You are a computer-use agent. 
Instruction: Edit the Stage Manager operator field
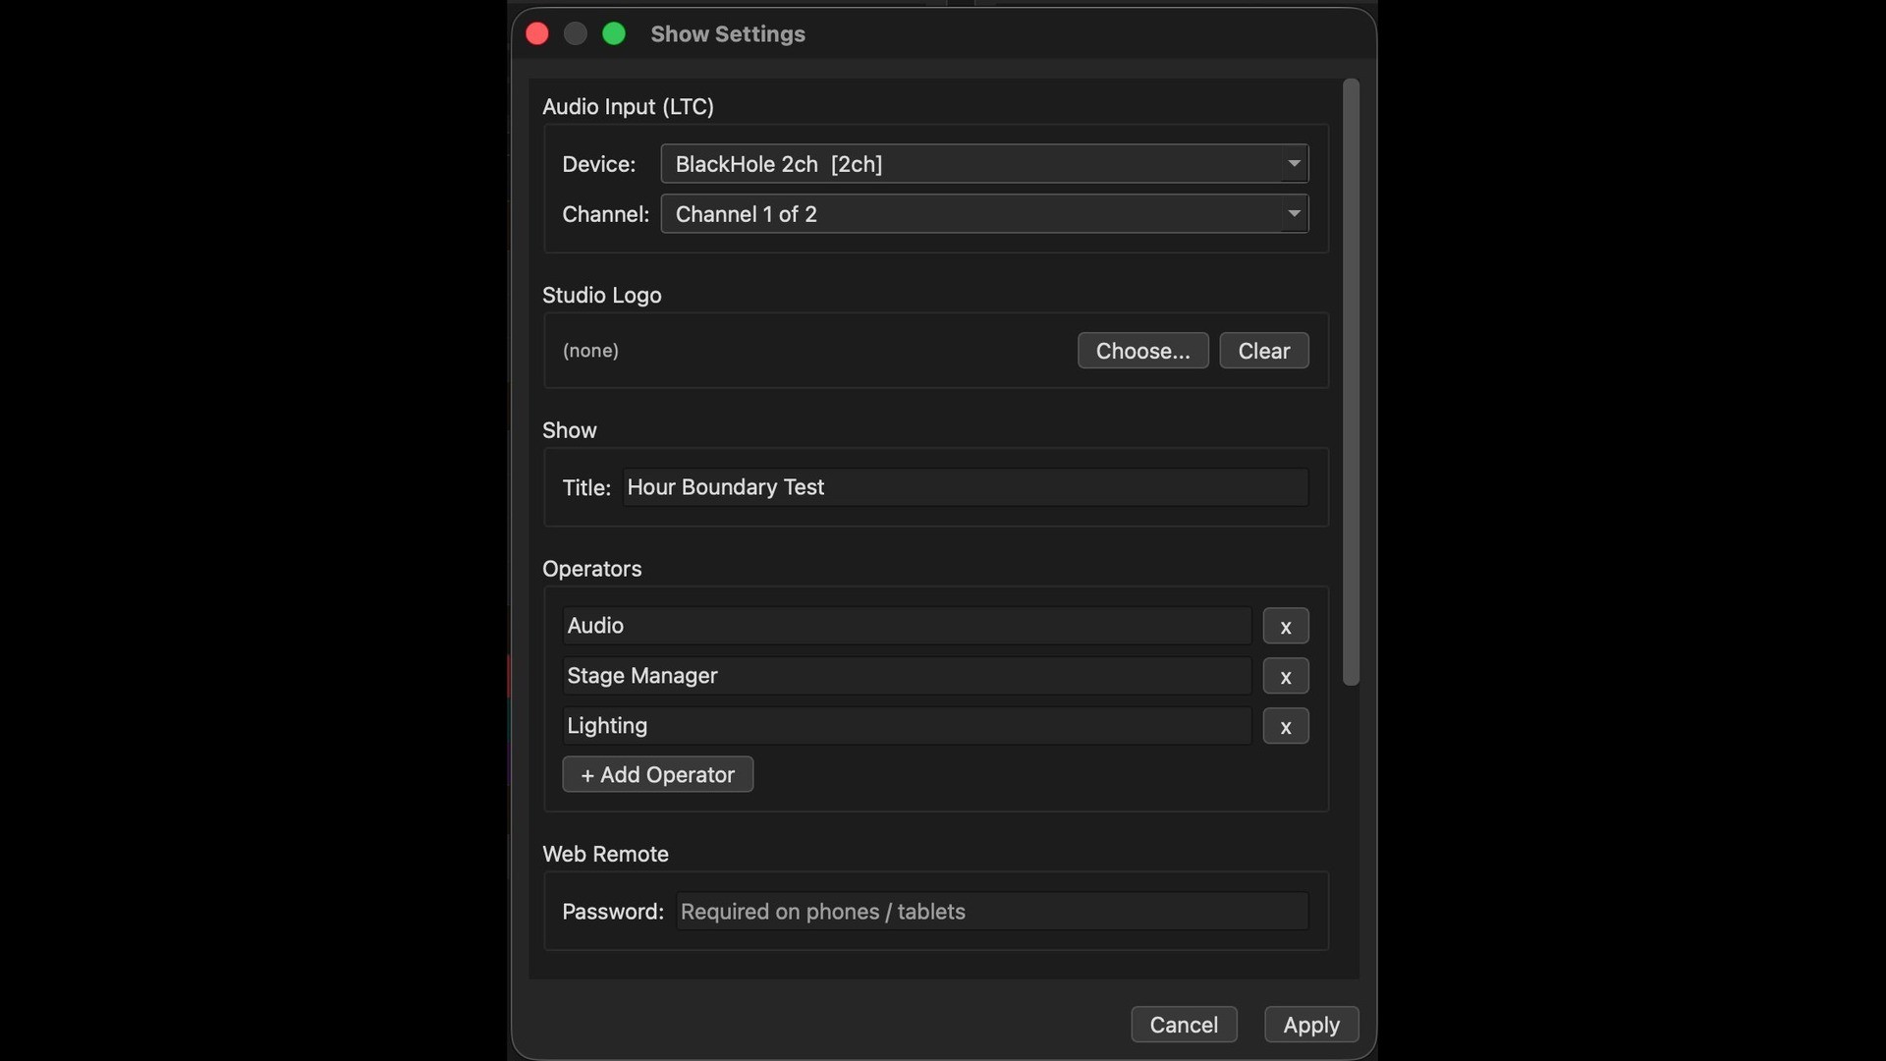point(906,677)
